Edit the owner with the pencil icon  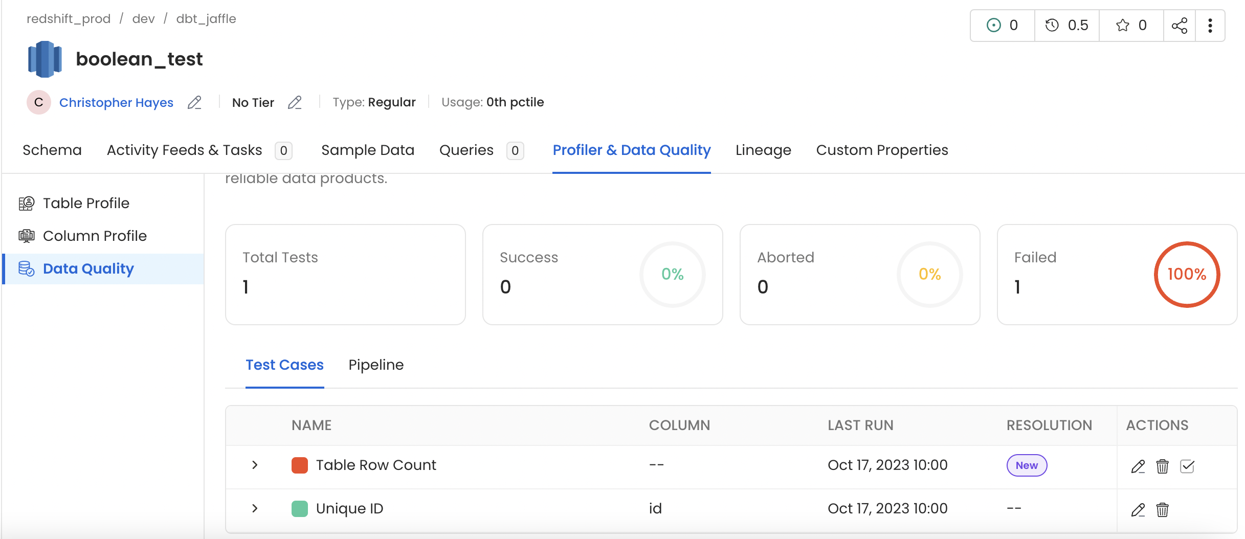(x=194, y=102)
